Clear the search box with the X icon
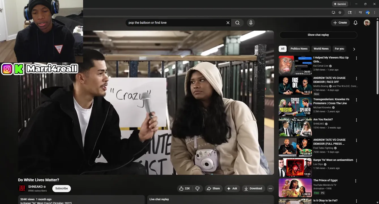 coord(228,23)
